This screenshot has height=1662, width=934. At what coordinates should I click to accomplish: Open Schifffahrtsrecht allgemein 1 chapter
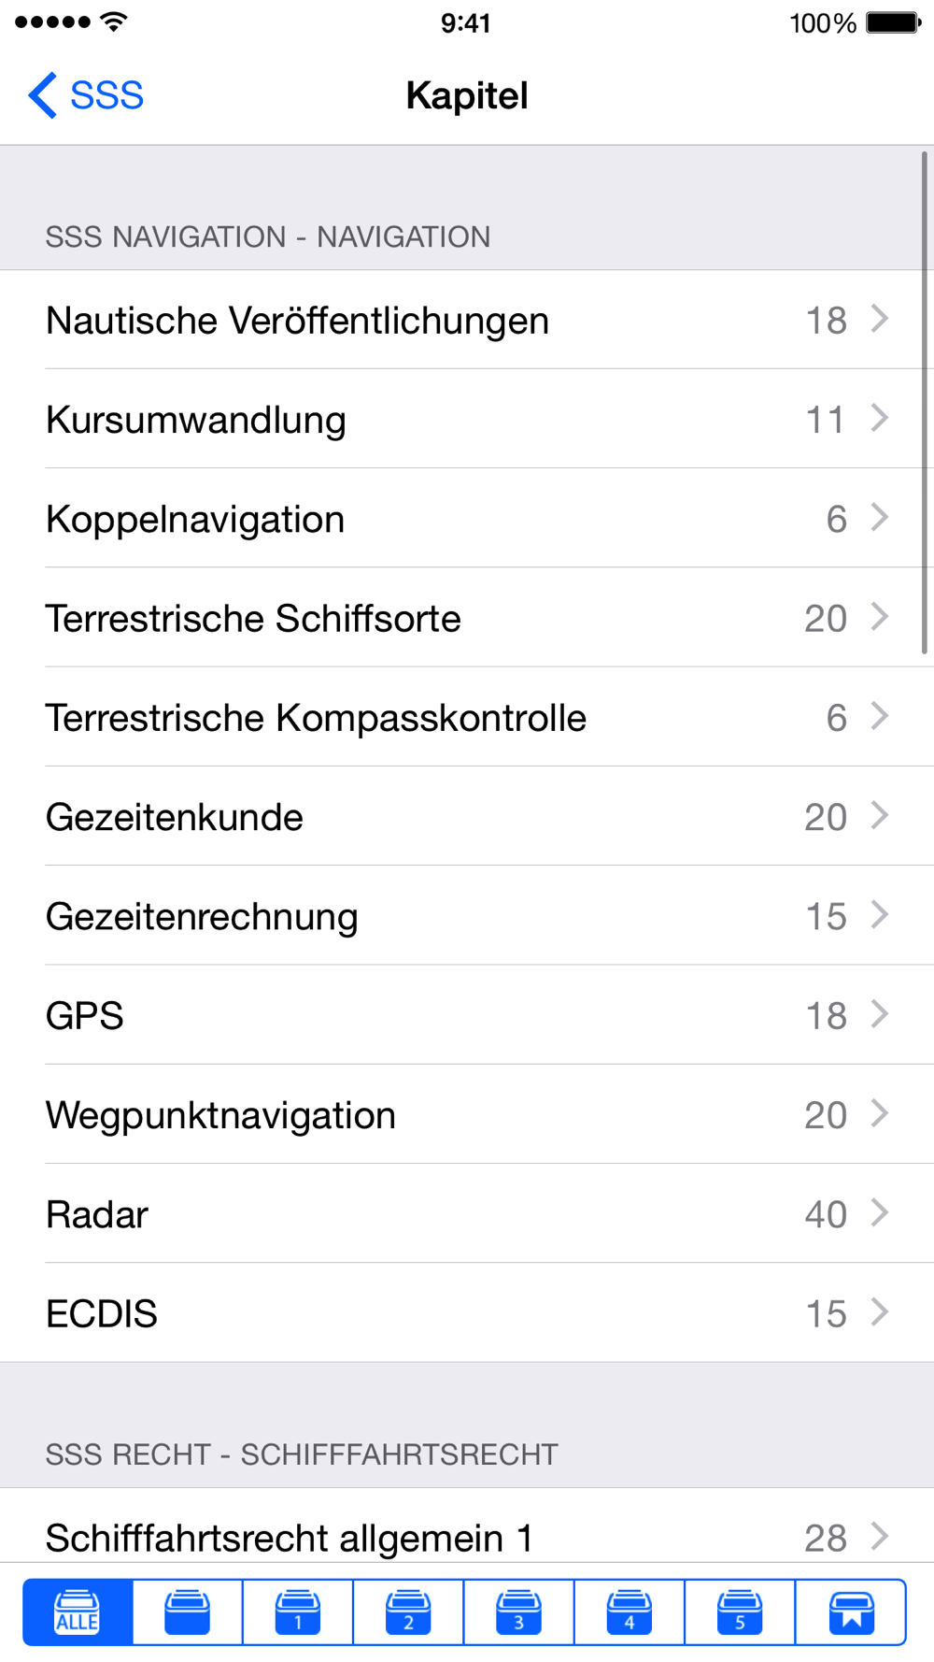[x=467, y=1526]
